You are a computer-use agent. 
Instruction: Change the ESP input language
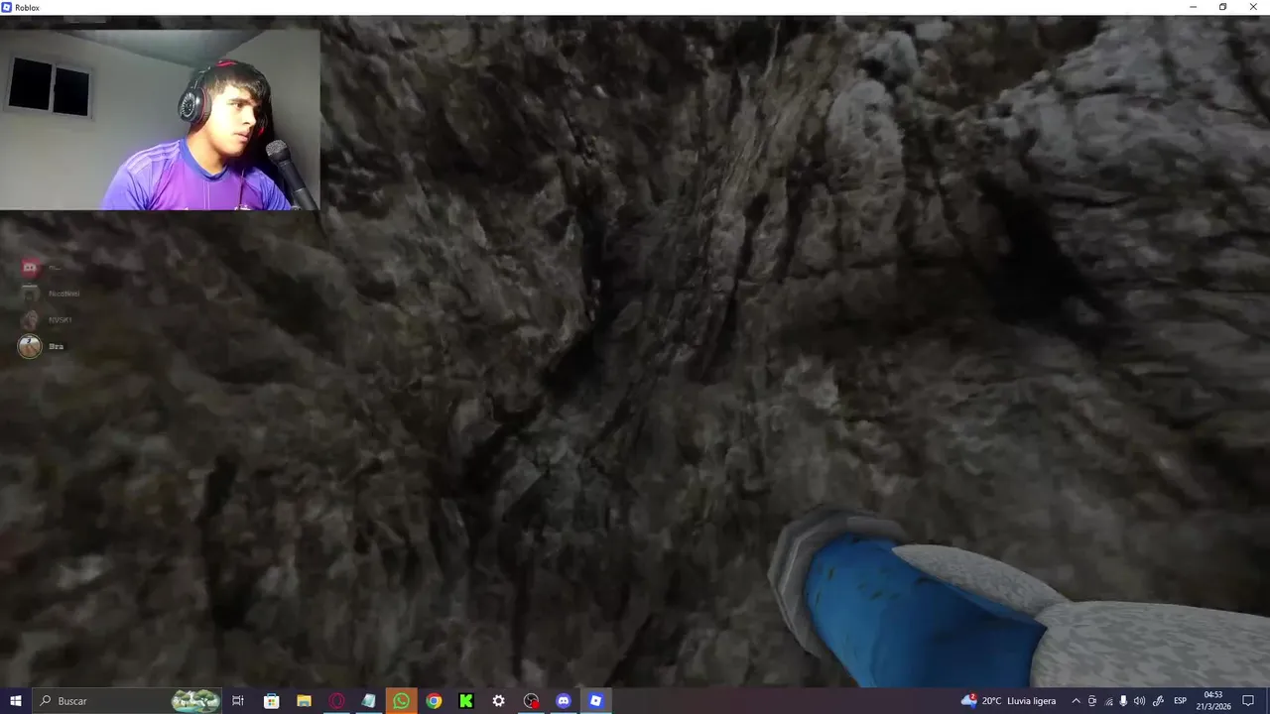pos(1181,701)
